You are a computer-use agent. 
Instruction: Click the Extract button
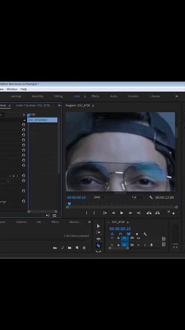(158, 213)
